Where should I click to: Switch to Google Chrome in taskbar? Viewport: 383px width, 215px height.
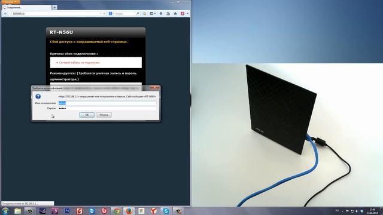coord(117,211)
